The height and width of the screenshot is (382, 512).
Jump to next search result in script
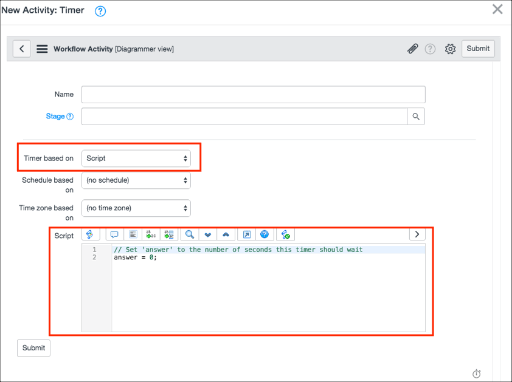207,234
